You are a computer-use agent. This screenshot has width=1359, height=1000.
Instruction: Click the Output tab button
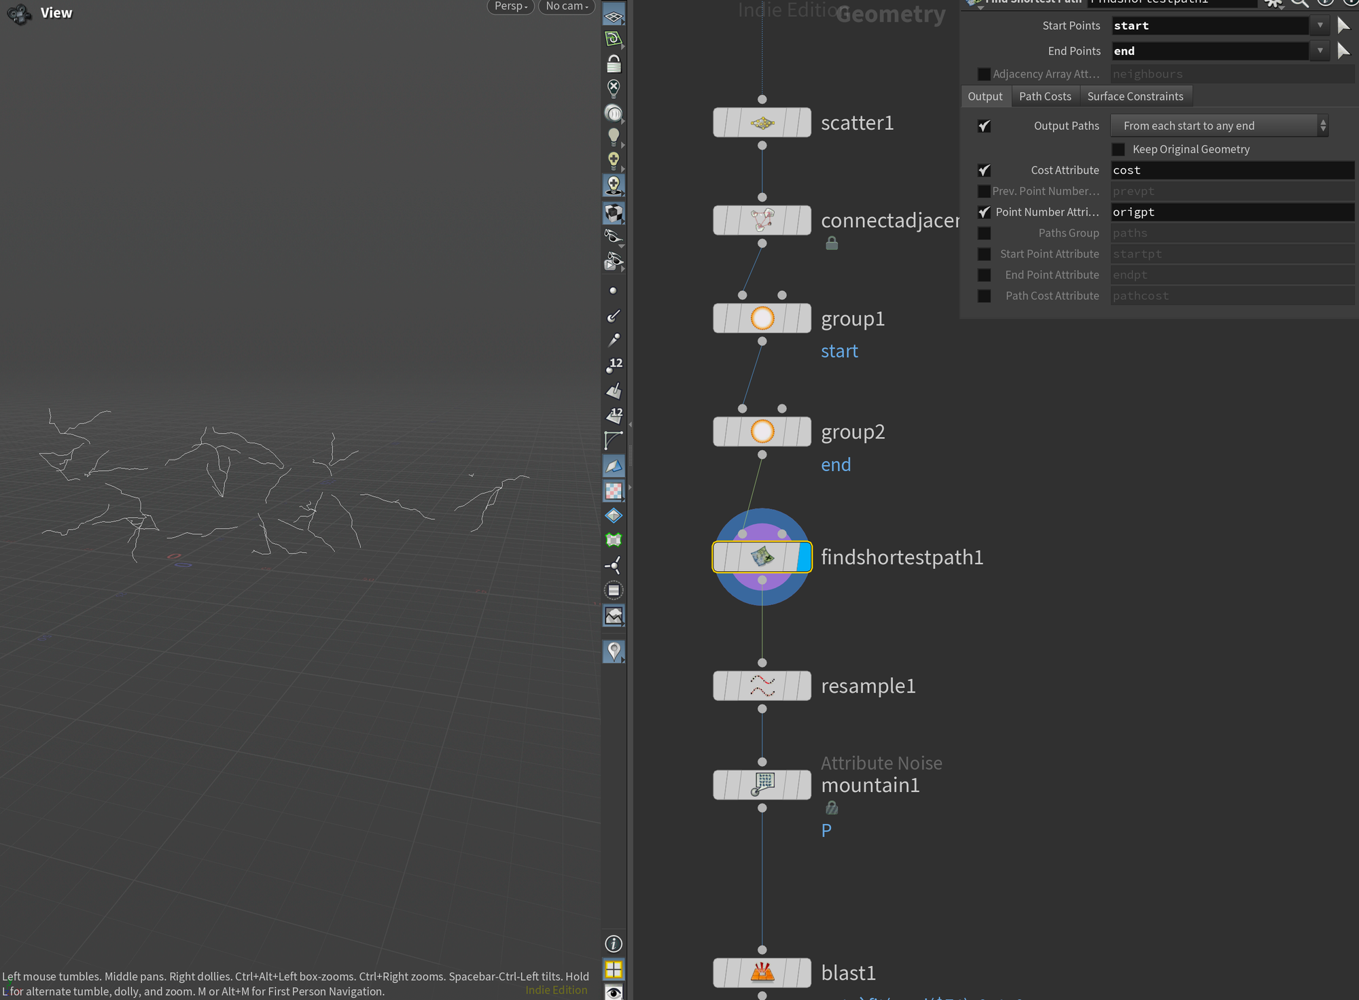(x=985, y=96)
